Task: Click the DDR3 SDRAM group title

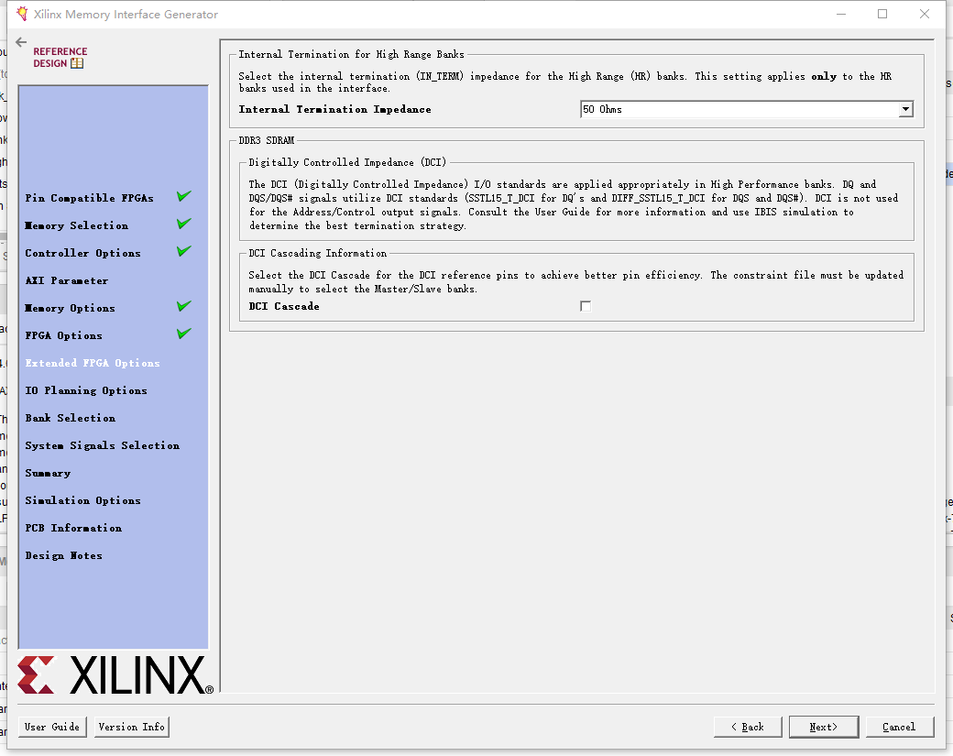Action: pos(267,140)
